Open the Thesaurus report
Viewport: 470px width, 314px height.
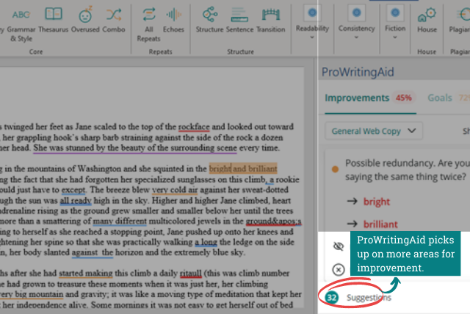pyautogui.click(x=54, y=20)
